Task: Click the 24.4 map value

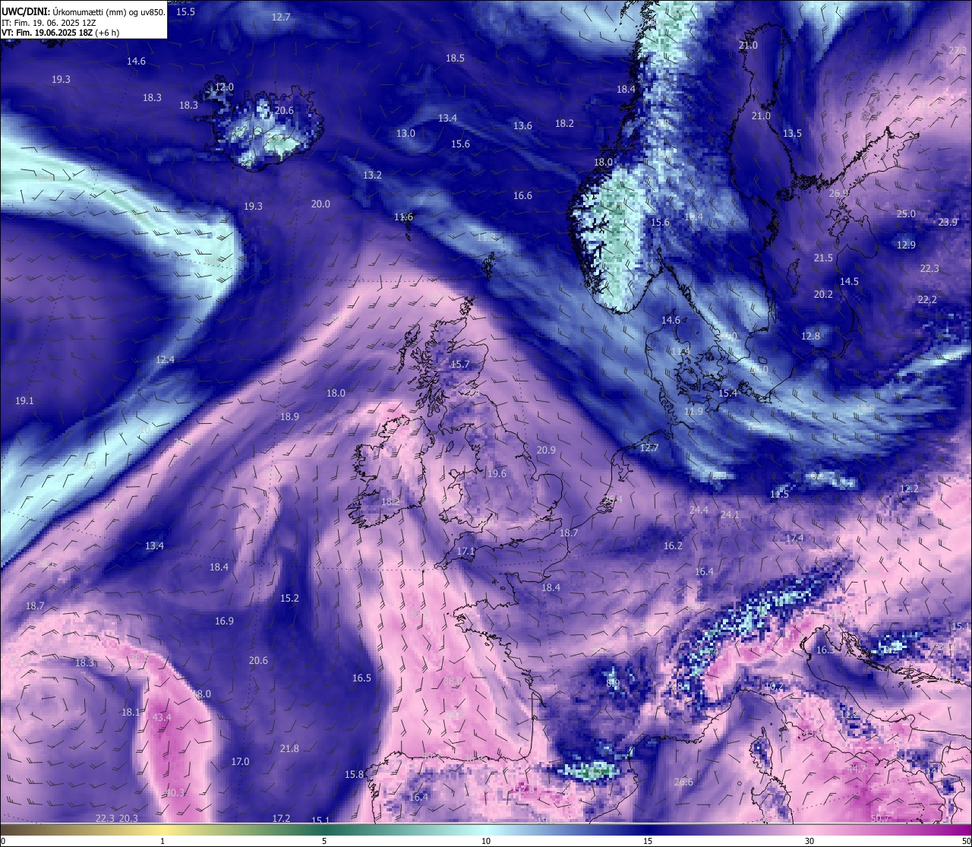Action: click(x=699, y=510)
